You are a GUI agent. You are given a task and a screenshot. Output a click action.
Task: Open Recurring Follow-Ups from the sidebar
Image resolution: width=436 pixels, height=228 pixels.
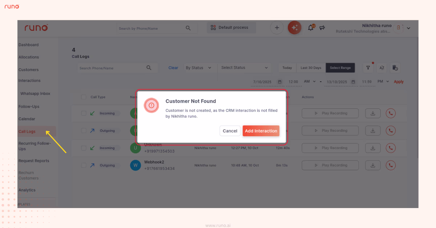pos(35,146)
